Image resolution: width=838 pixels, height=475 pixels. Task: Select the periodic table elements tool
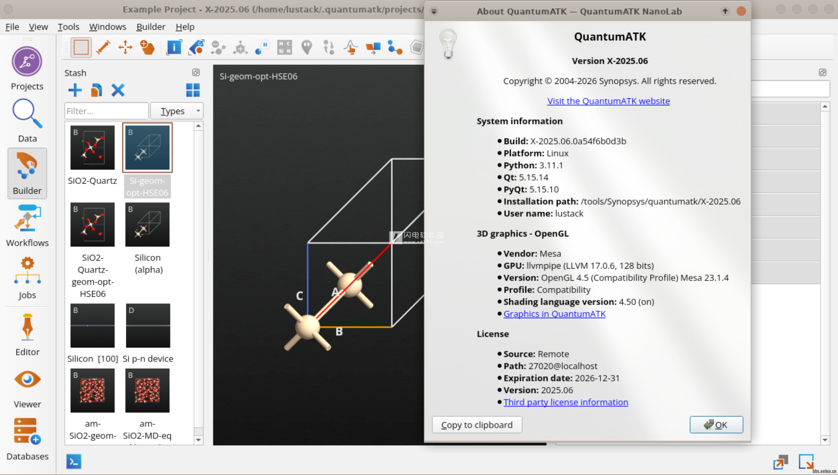click(284, 47)
